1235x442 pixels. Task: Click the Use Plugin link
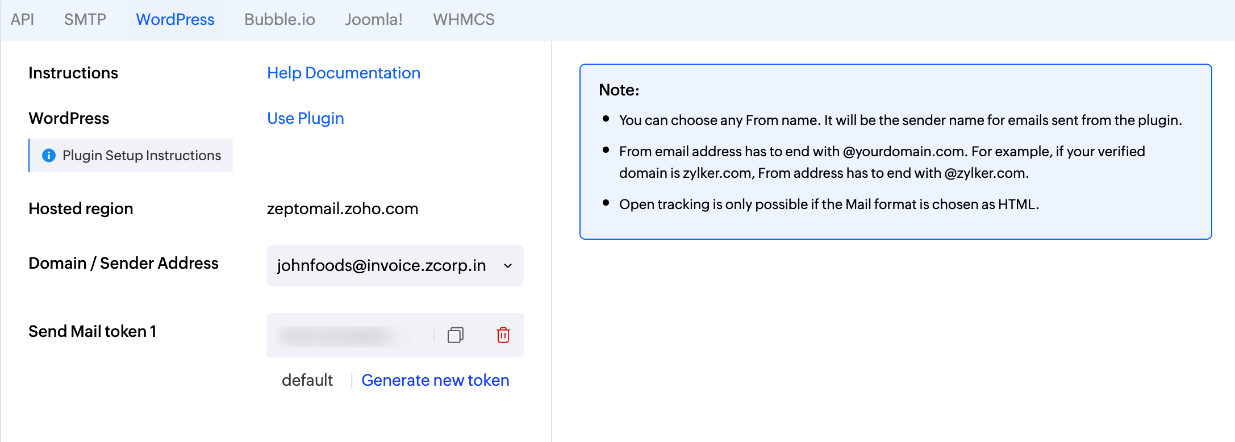305,118
